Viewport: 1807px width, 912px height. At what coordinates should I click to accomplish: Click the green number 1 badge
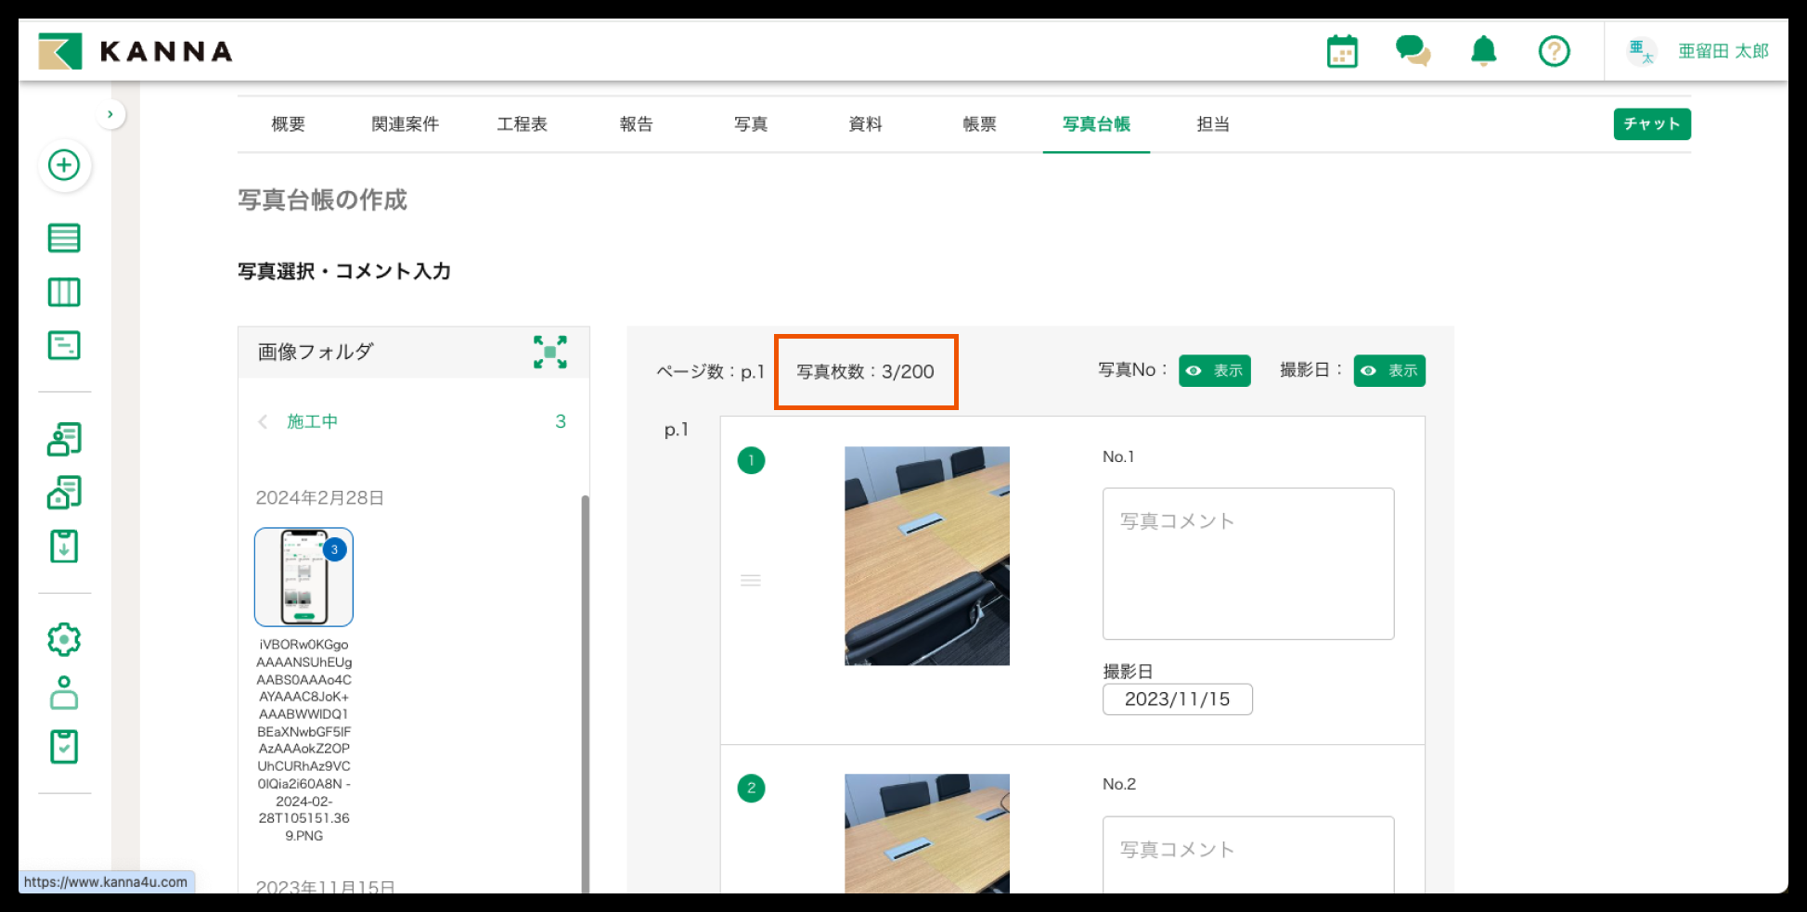(751, 461)
